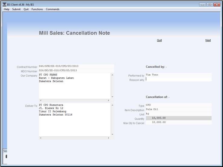Click the Next link
Screen dimensions: 223x167
pos(208,40)
